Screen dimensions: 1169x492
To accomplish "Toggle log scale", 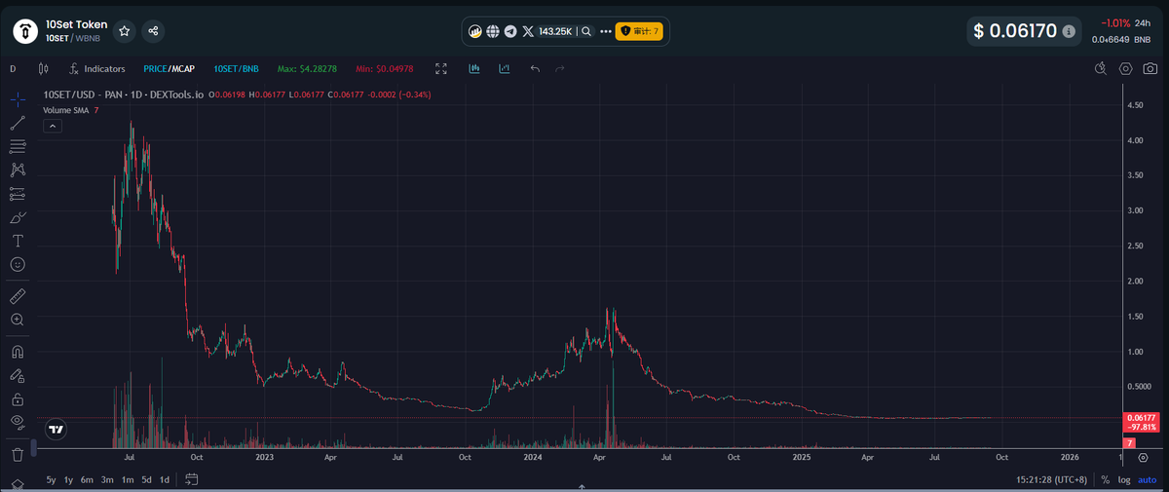I will tap(1123, 479).
